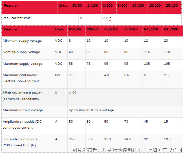Click the 25/100 header cell

point(173,7)
